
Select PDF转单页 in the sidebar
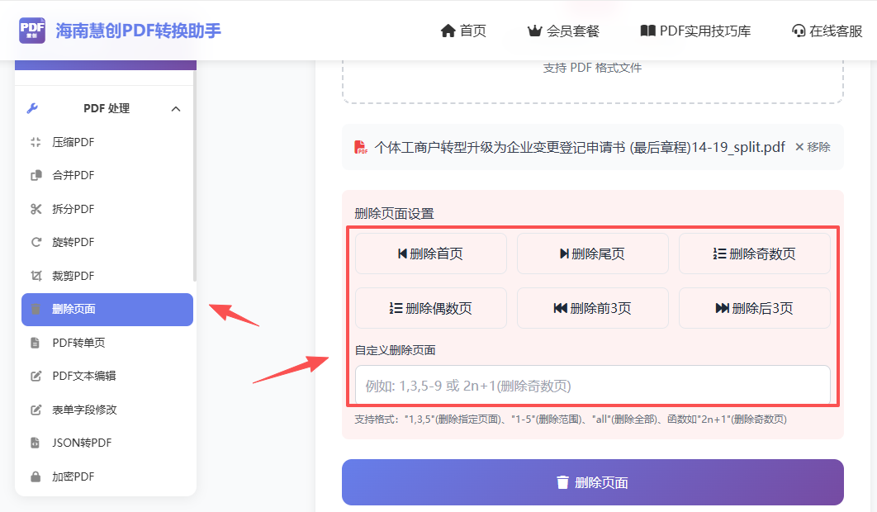pyautogui.click(x=107, y=343)
